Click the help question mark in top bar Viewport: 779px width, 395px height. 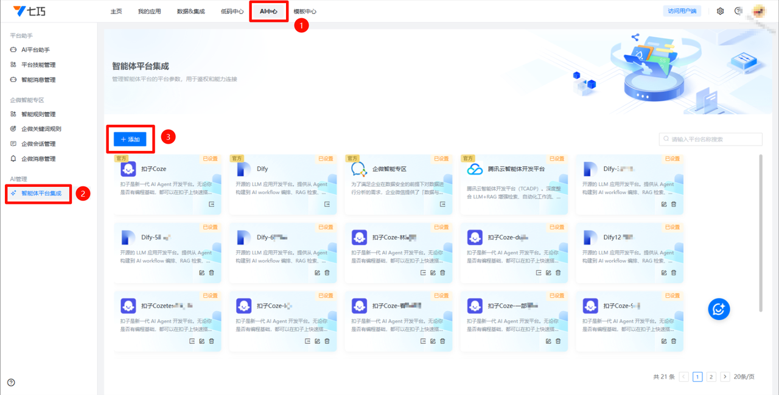tap(738, 11)
